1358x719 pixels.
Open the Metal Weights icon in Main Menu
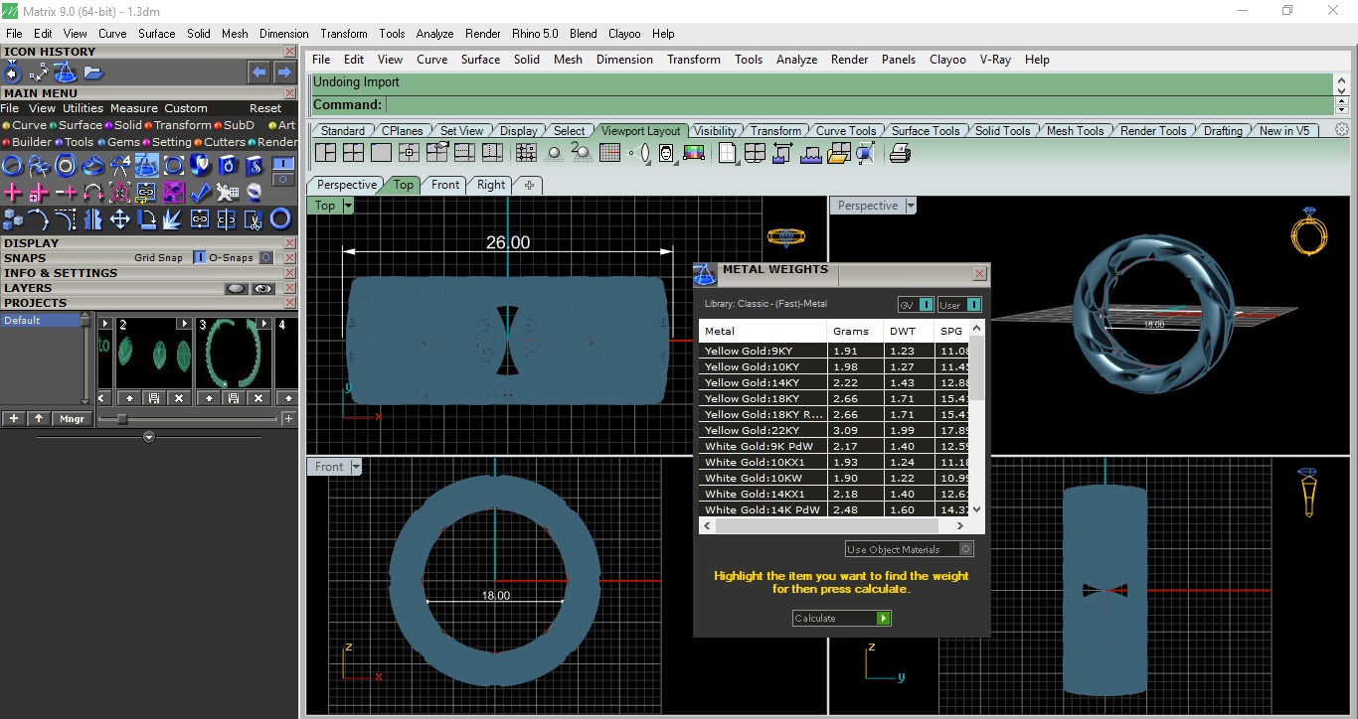click(146, 165)
